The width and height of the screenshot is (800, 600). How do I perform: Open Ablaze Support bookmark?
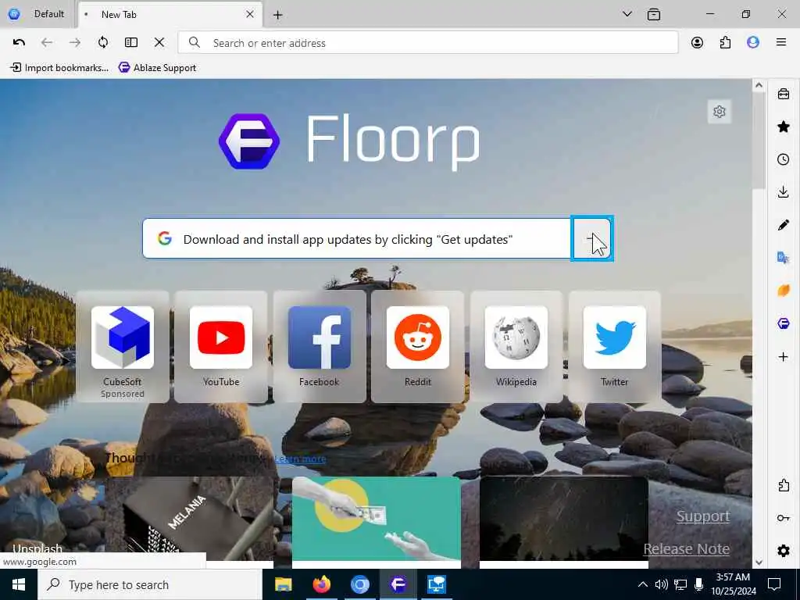coord(157,67)
